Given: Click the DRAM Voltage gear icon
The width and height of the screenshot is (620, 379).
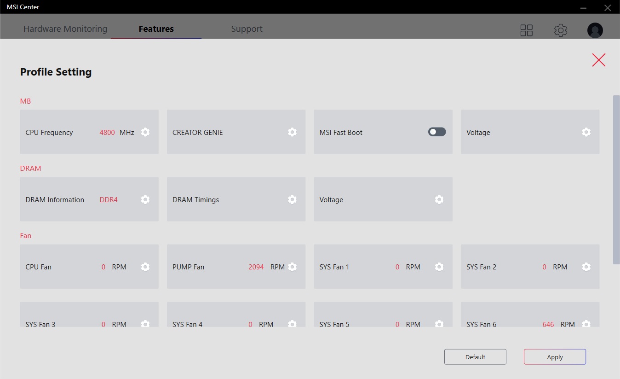Looking at the screenshot, I should pyautogui.click(x=439, y=199).
